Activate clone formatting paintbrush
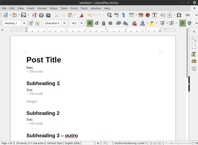 coord(81,15)
